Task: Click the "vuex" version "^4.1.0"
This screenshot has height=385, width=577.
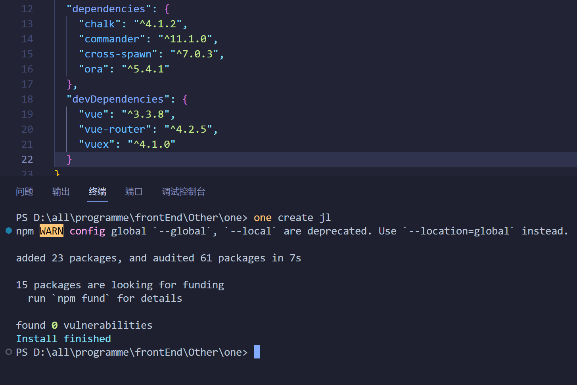Action: coord(151,144)
